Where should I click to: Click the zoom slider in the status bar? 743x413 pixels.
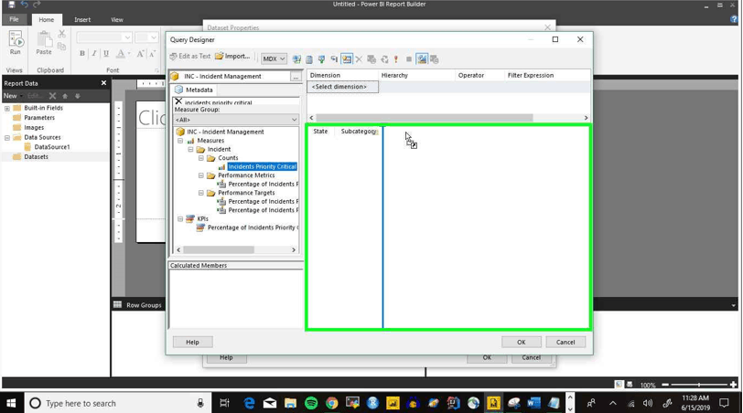[699, 385]
